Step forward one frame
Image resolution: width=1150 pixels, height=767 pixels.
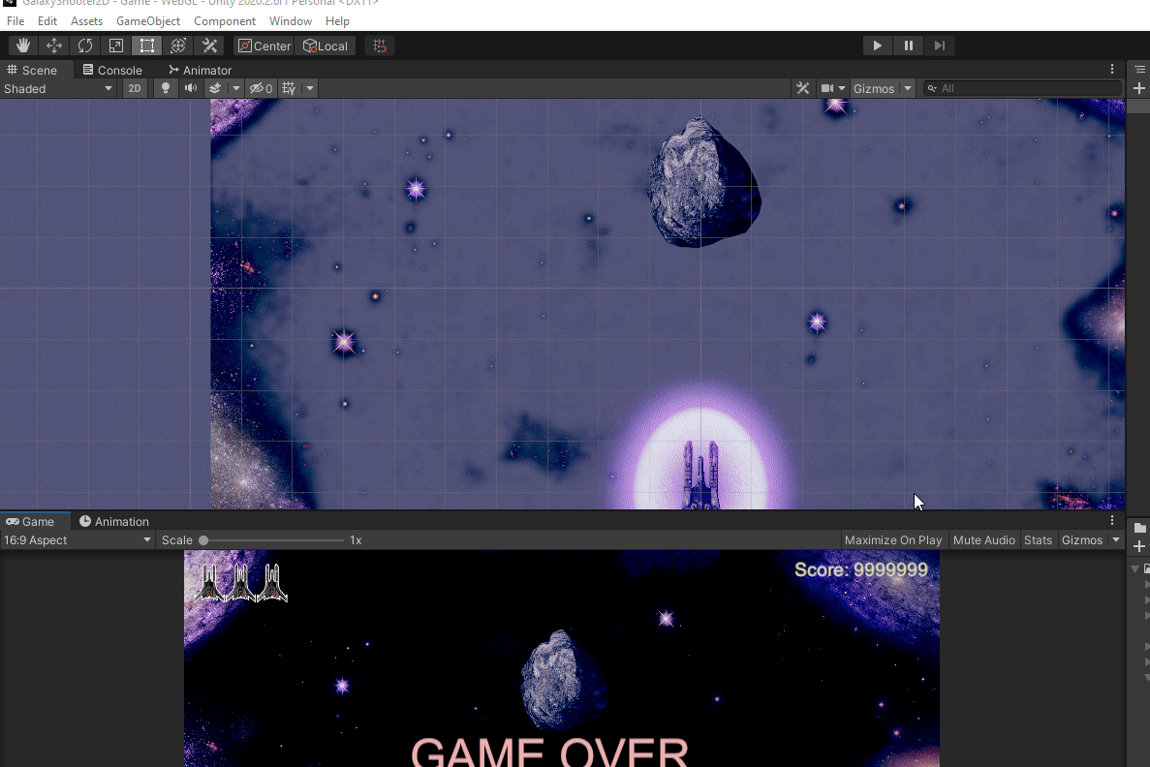[940, 46]
